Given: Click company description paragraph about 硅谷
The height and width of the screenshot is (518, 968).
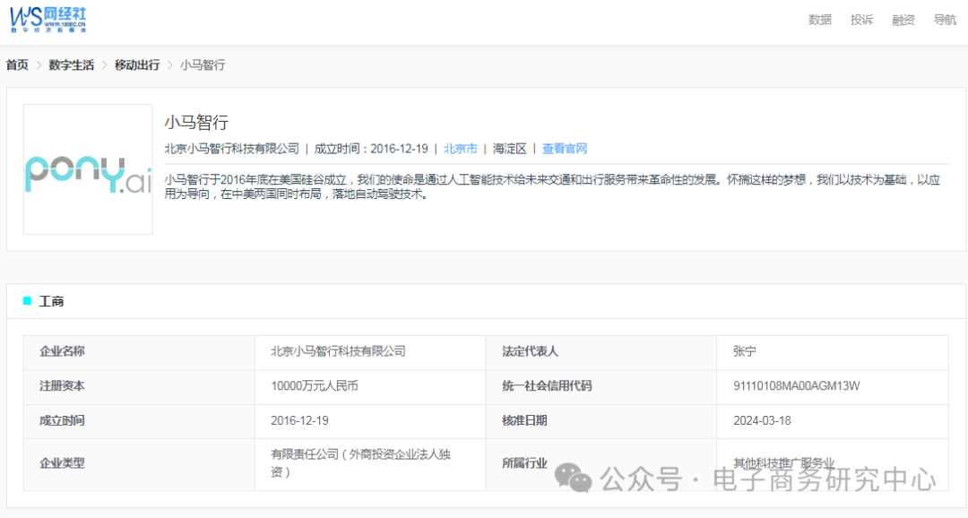Looking at the screenshot, I should coord(552,186).
